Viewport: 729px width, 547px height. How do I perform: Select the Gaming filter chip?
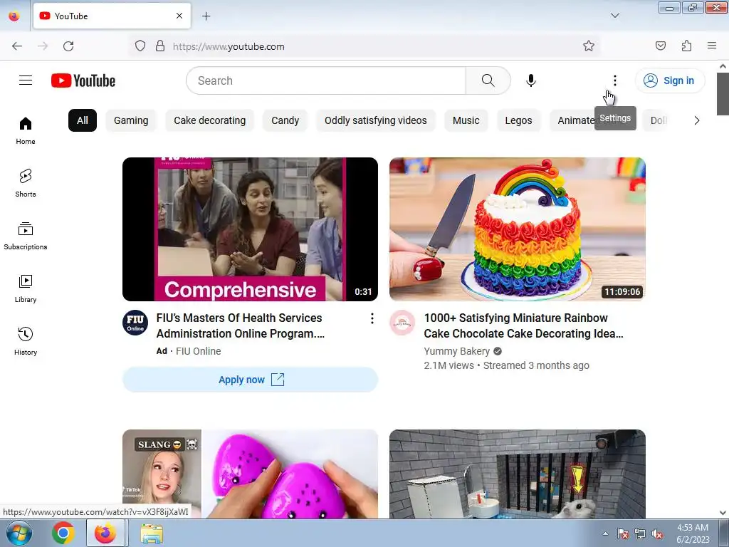click(131, 120)
